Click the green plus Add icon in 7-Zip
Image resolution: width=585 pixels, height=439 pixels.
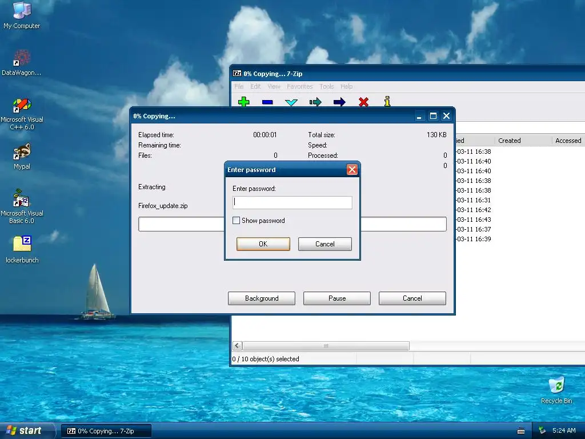point(243,102)
